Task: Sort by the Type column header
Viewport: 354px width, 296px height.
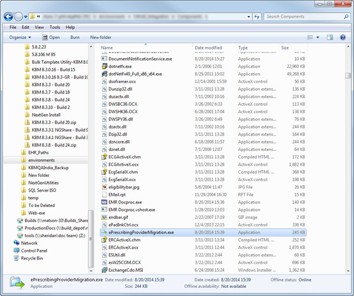Action: click(243, 48)
